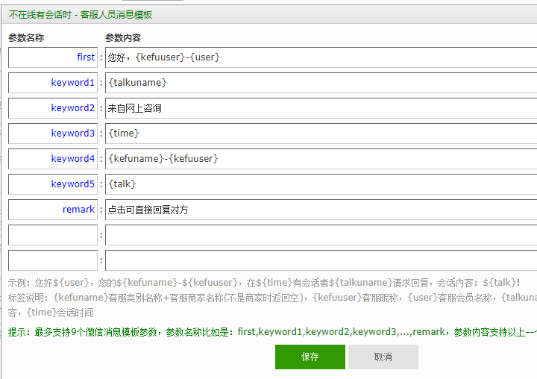Click the 标签说明 tag description line
537x379 pixels.
pos(272,298)
